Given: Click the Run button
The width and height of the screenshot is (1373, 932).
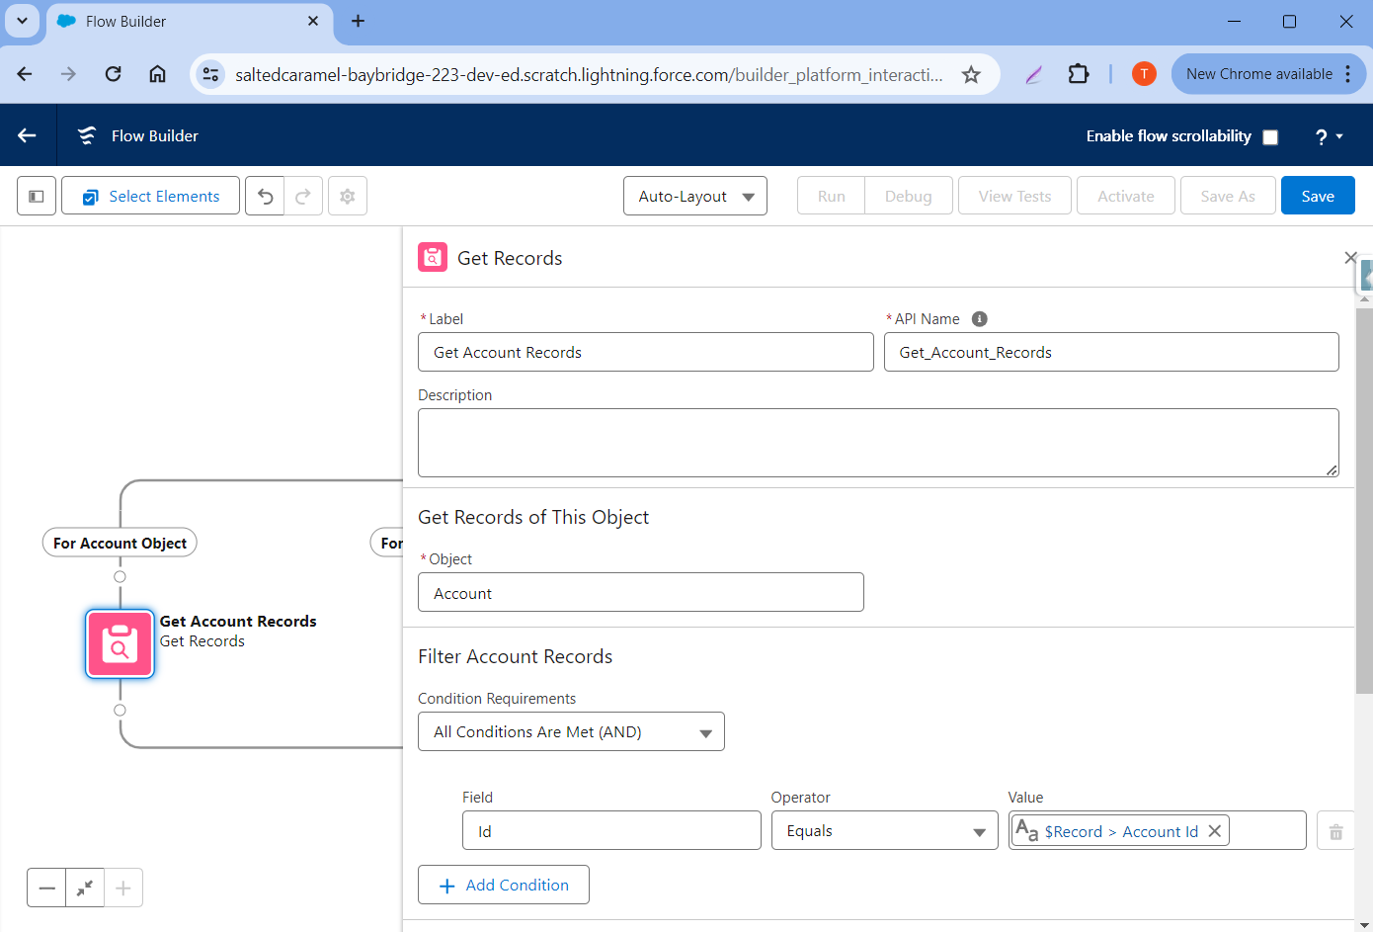Looking at the screenshot, I should [x=831, y=196].
